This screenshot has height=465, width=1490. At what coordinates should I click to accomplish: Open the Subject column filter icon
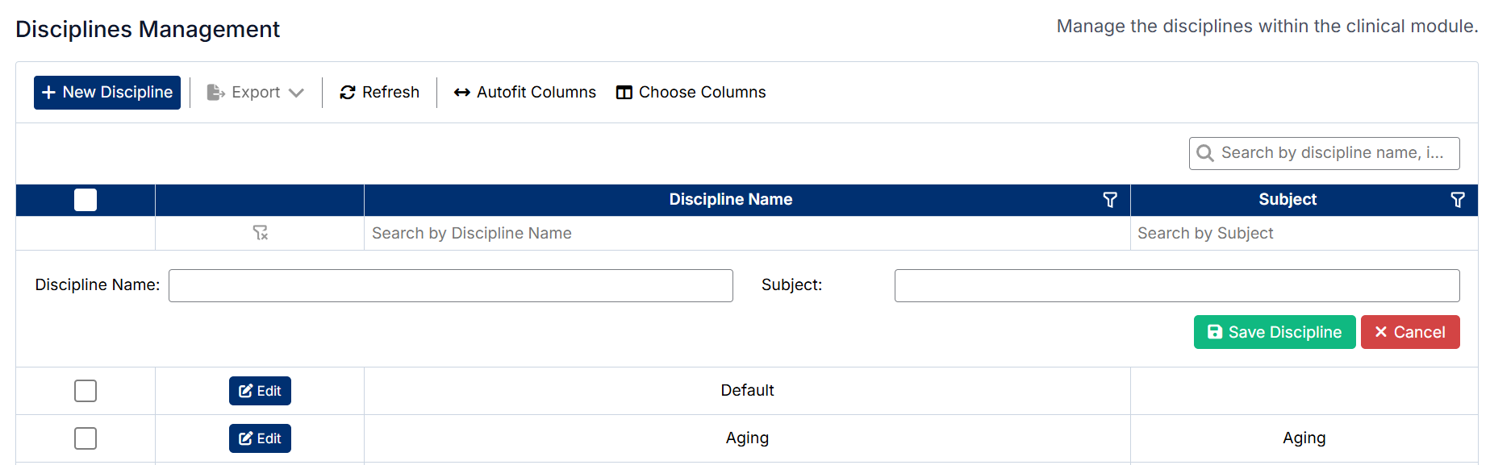(x=1457, y=200)
